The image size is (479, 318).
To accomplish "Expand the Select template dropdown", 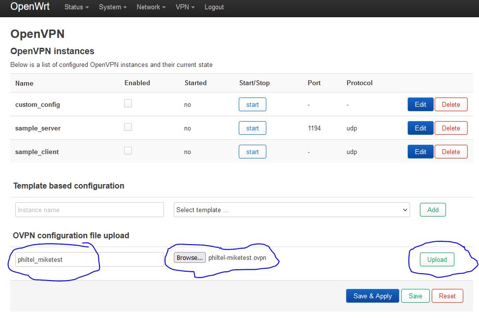I will point(292,210).
